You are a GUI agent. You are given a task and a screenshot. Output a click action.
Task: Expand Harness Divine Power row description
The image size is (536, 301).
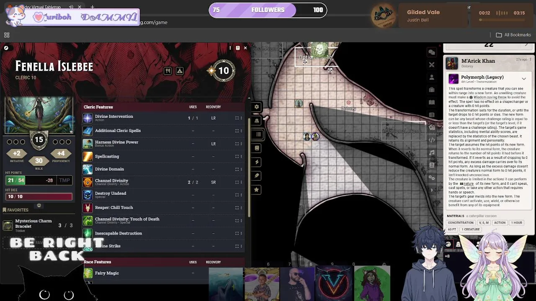tap(237, 143)
